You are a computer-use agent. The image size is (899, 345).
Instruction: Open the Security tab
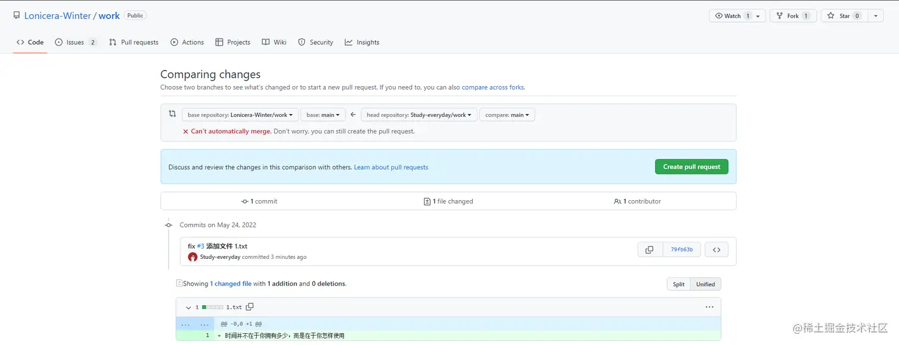click(316, 42)
